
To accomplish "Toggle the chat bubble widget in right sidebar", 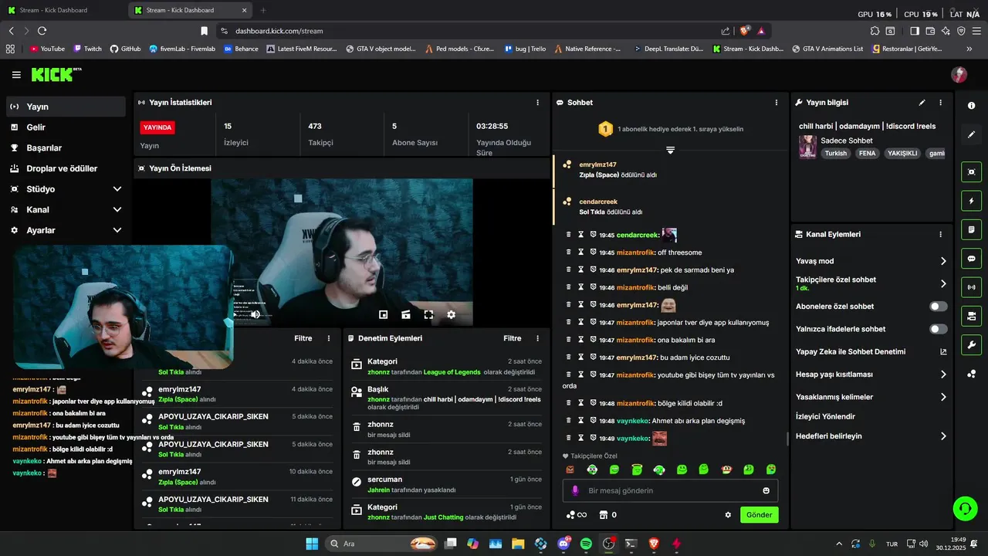I will 971,259.
